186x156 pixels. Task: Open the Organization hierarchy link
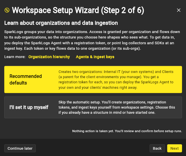[49, 57]
